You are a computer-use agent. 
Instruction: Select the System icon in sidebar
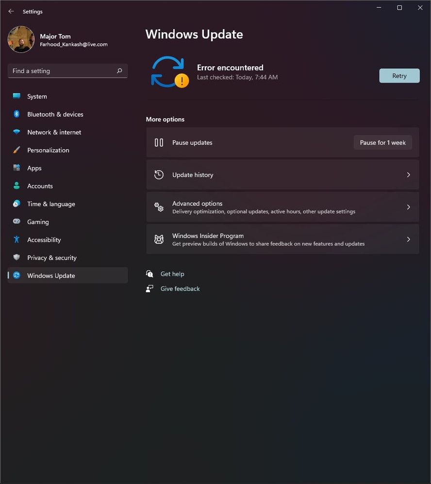pyautogui.click(x=17, y=96)
